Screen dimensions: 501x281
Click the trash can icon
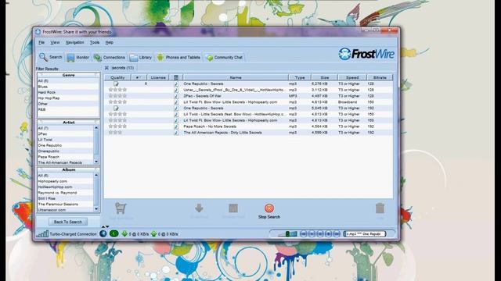380,208
